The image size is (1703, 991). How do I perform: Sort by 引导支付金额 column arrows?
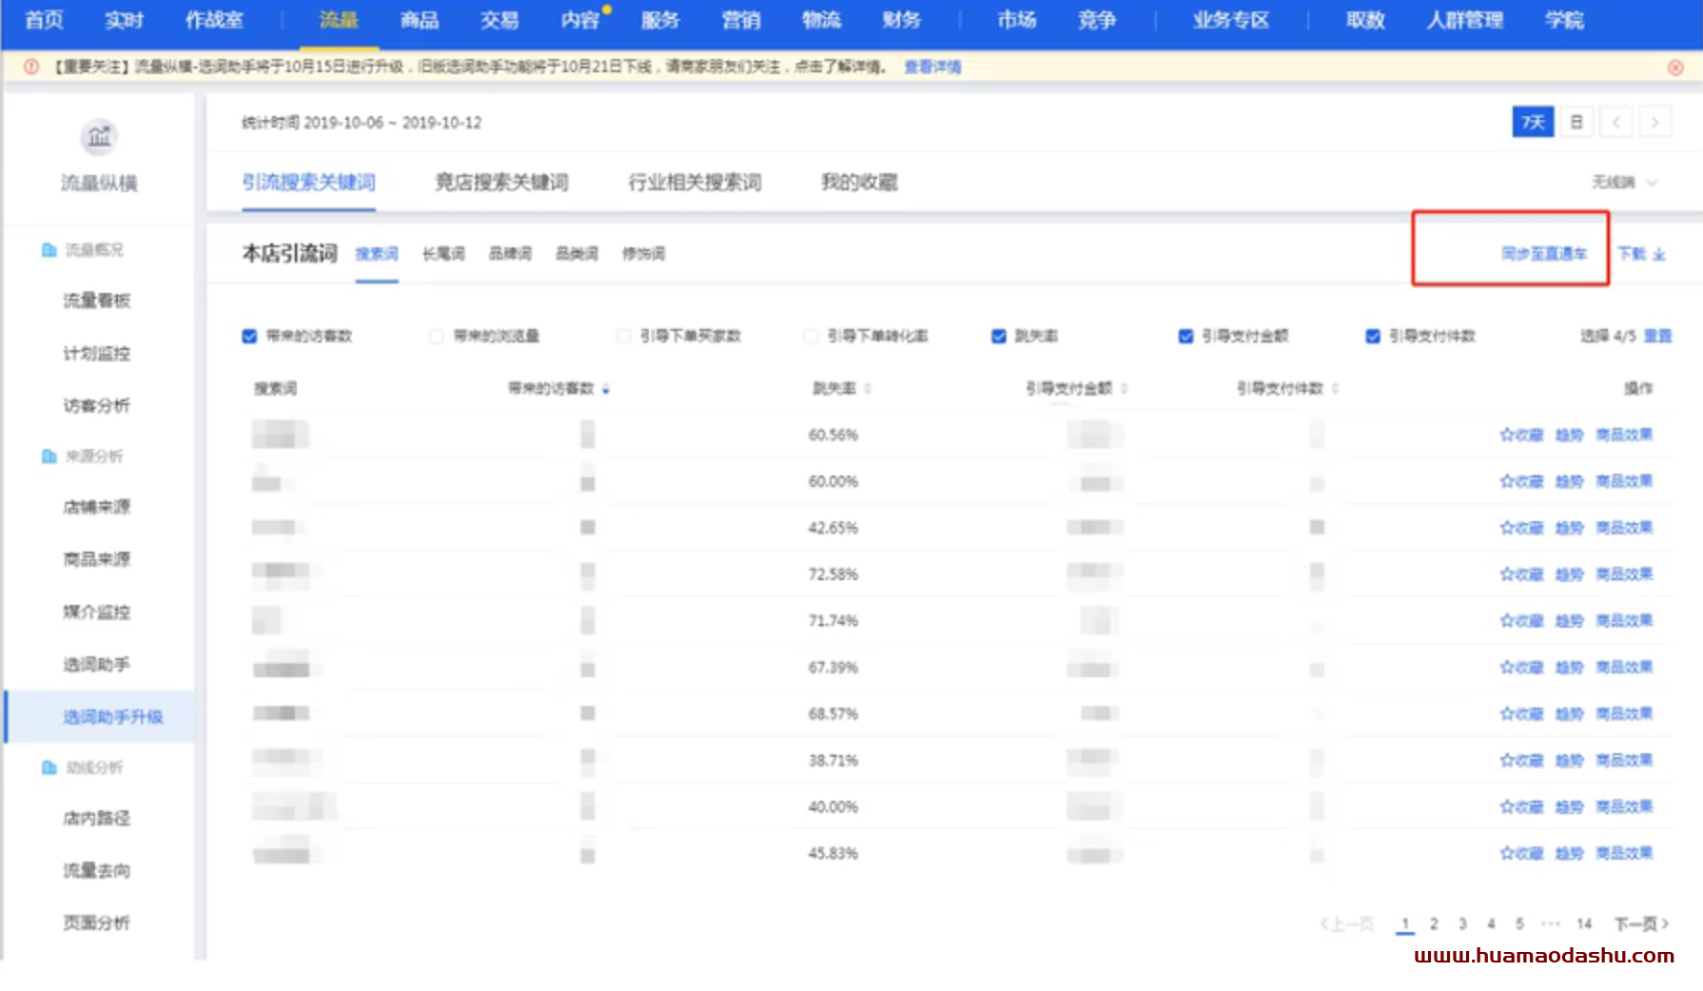pyautogui.click(x=1124, y=389)
